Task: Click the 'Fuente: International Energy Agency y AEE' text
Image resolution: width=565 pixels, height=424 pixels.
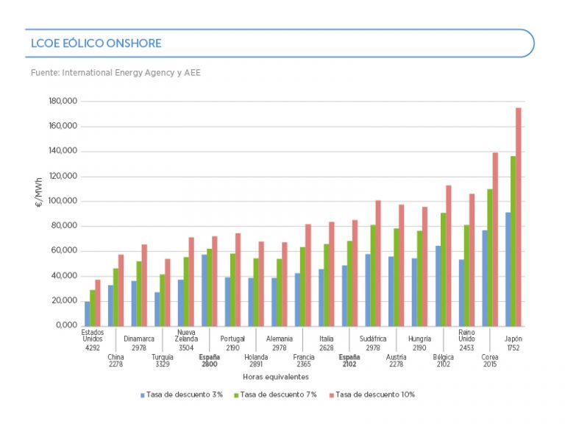Action: pos(116,73)
